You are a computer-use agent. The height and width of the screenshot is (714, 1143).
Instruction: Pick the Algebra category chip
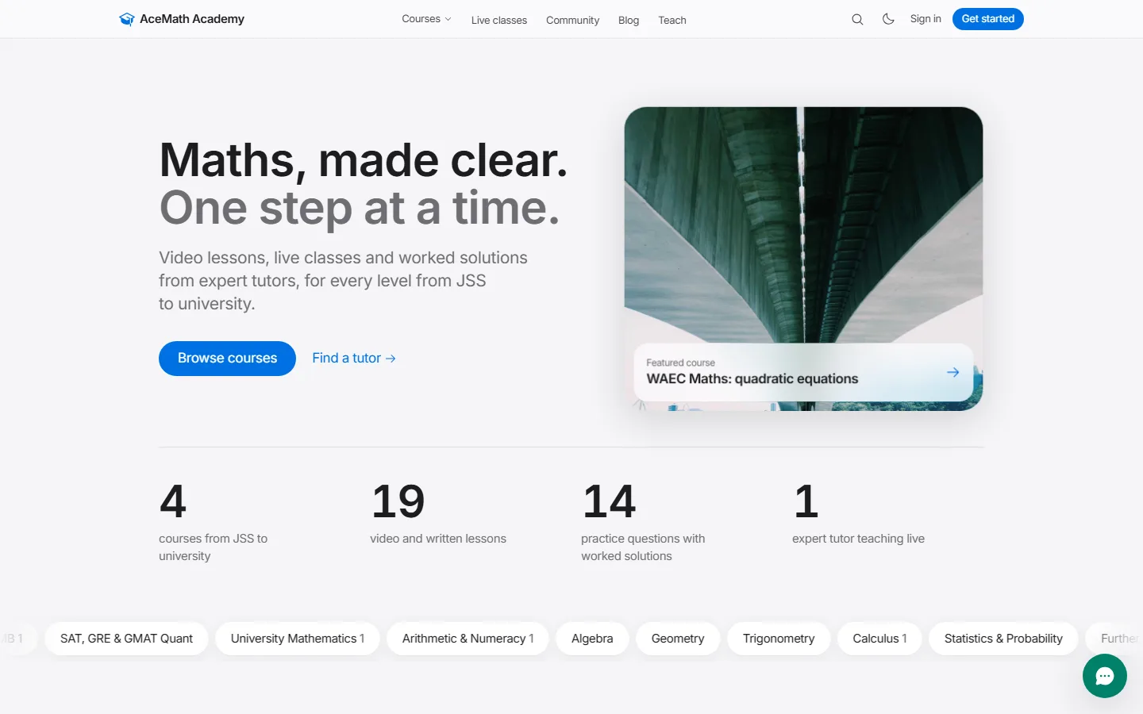(x=592, y=639)
